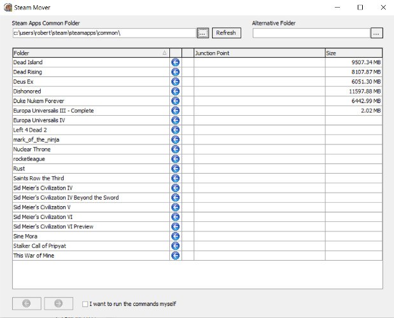Click the blue arrow icon beside Dead Island

pyautogui.click(x=176, y=62)
